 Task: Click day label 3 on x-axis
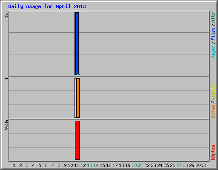[x=27, y=165]
